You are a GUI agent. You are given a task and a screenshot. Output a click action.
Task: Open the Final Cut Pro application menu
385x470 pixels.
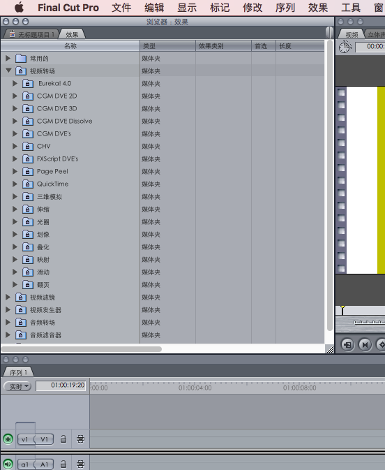point(68,8)
